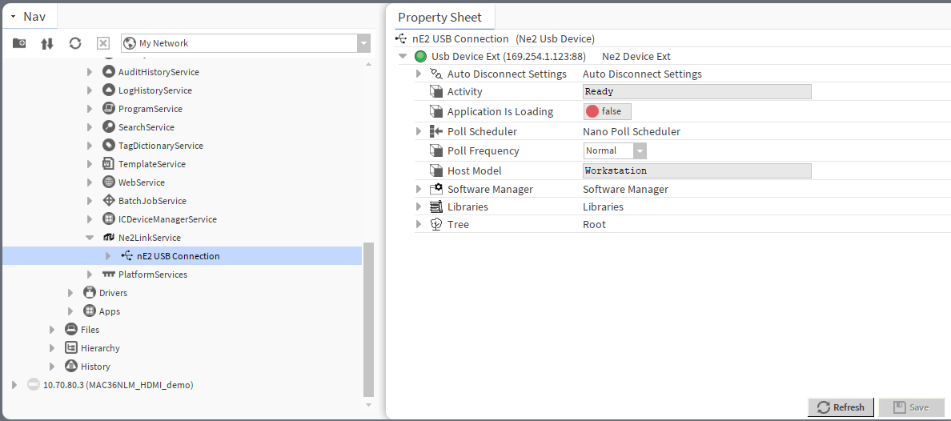Expand the Libraries property row

point(419,207)
